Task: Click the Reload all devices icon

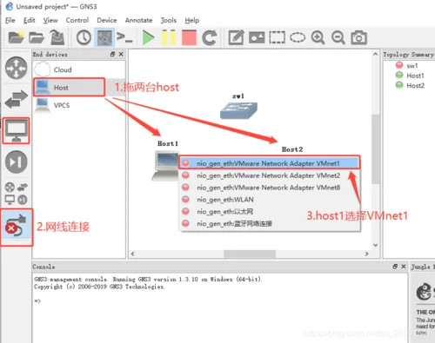Action: click(210, 37)
